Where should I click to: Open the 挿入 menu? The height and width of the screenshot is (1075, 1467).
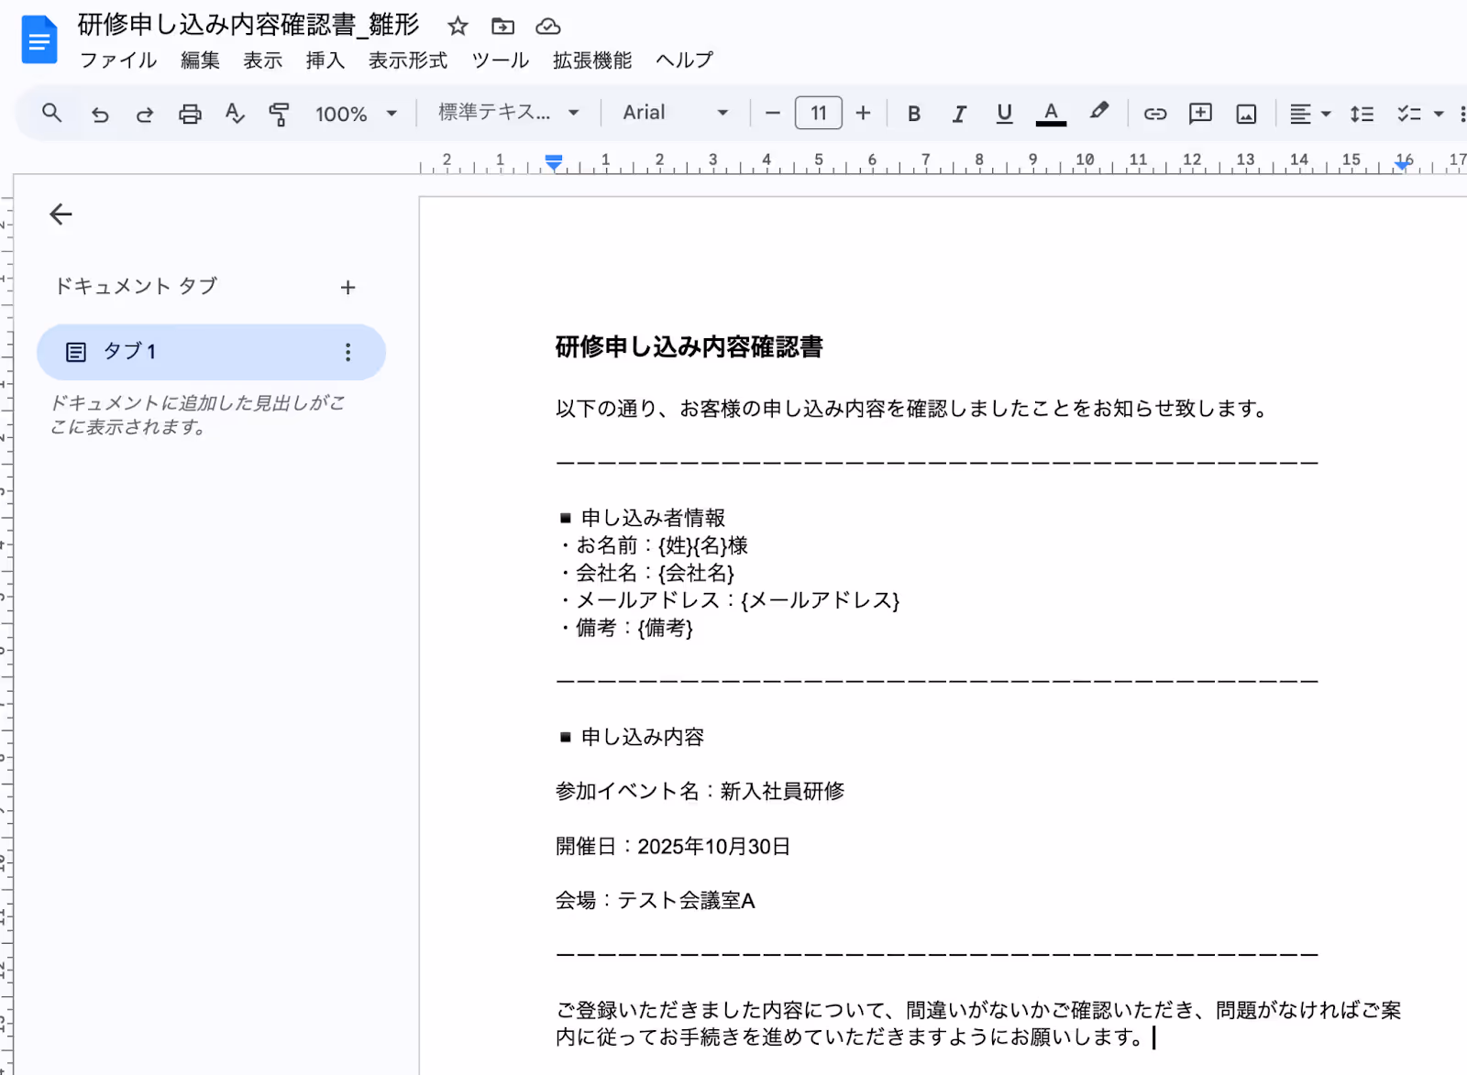[x=325, y=60]
